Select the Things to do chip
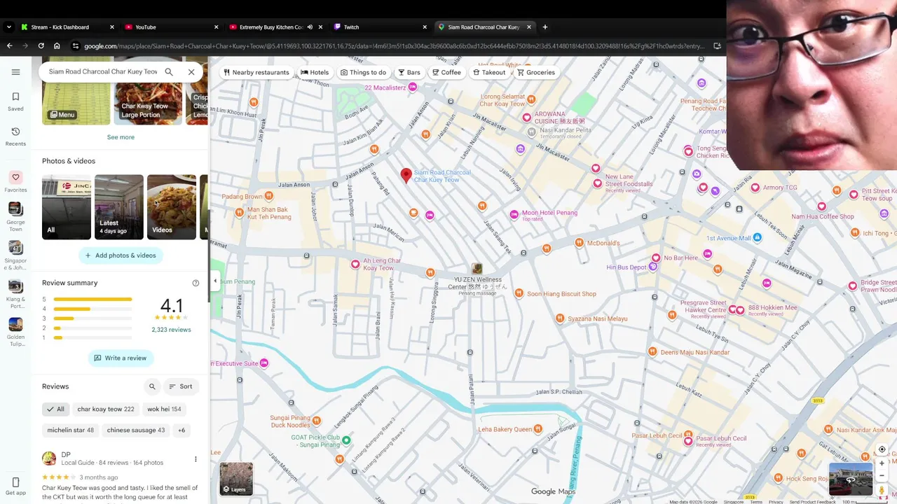This screenshot has width=897, height=504. tap(363, 72)
